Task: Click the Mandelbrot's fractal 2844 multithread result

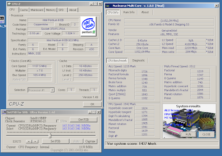Action: [x=200, y=90]
